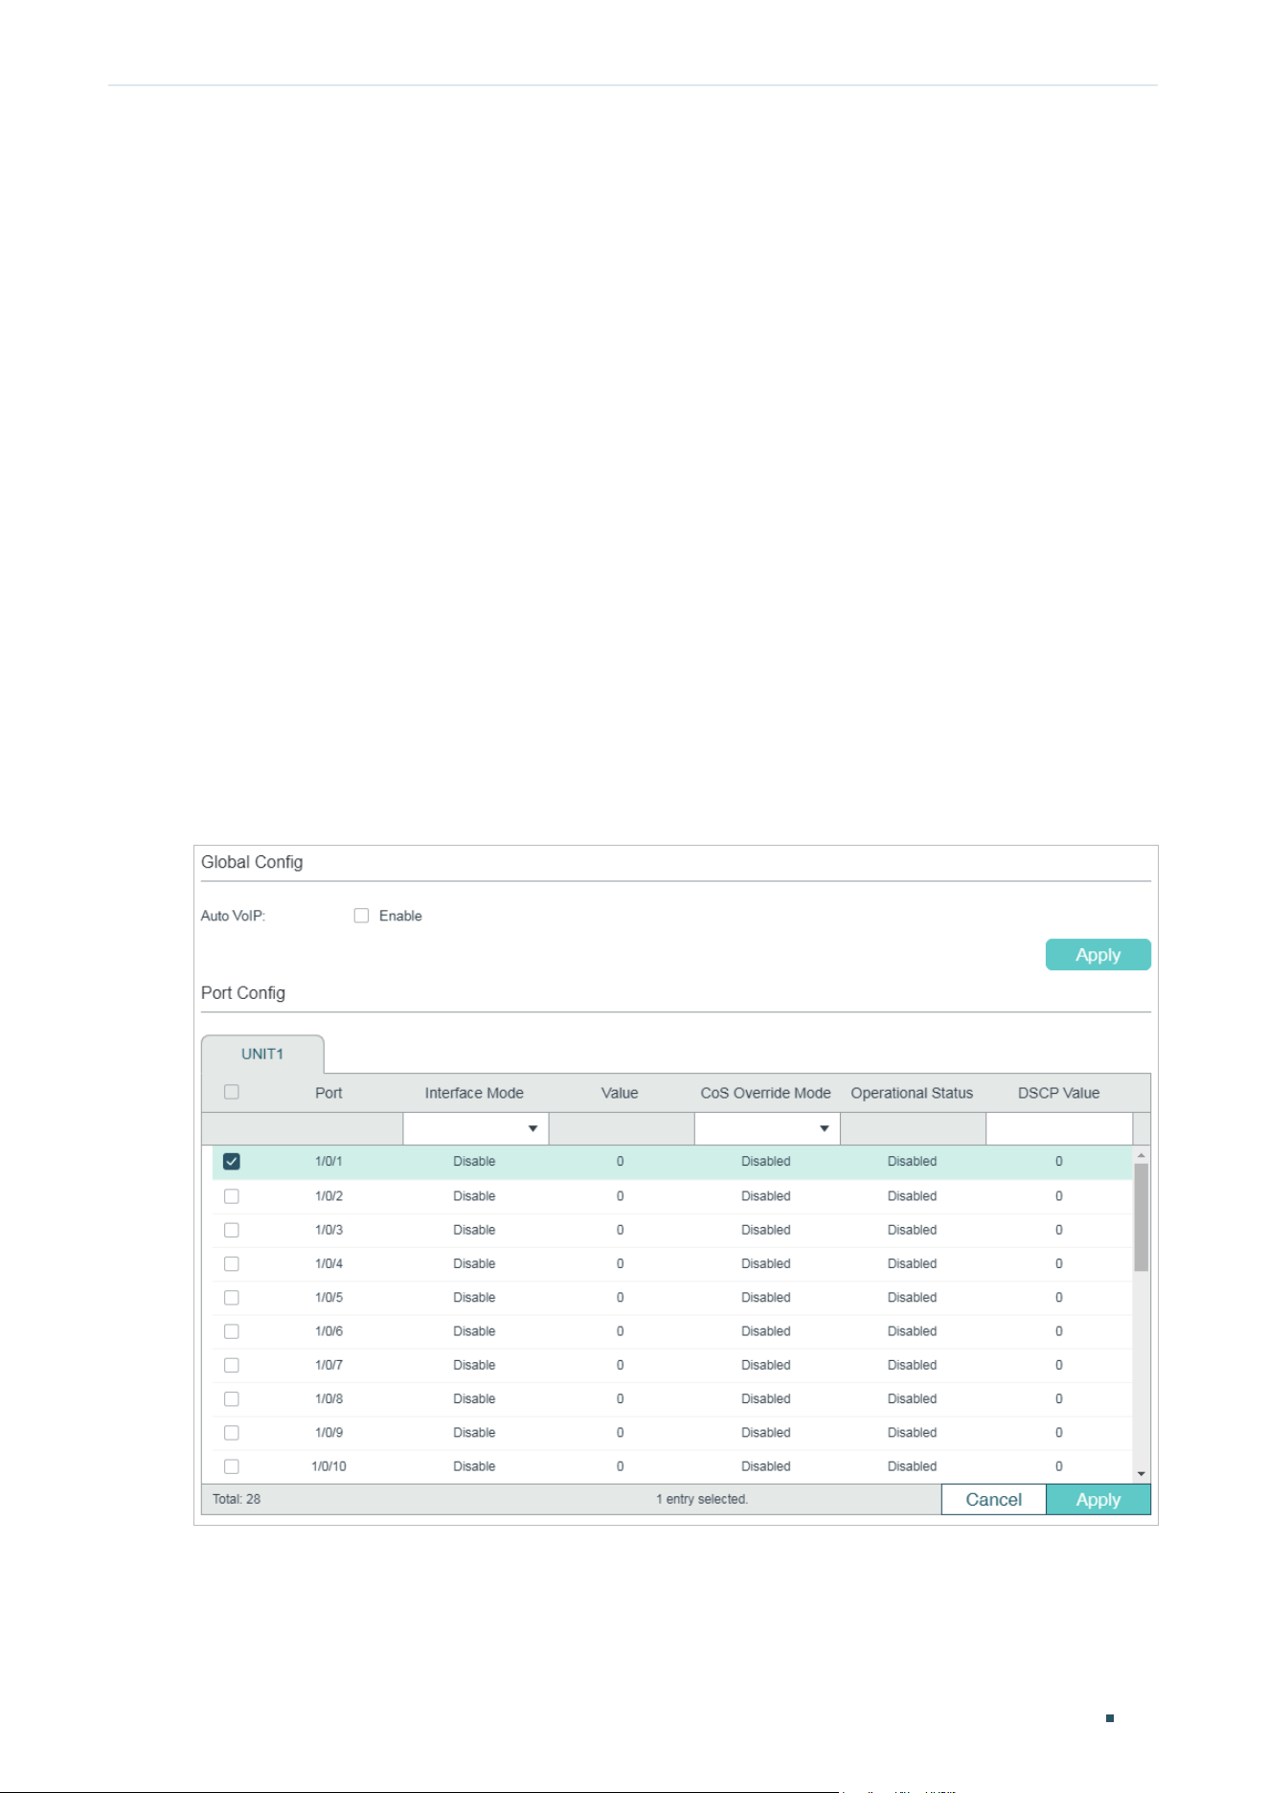Click the Port column header

pyautogui.click(x=328, y=1093)
